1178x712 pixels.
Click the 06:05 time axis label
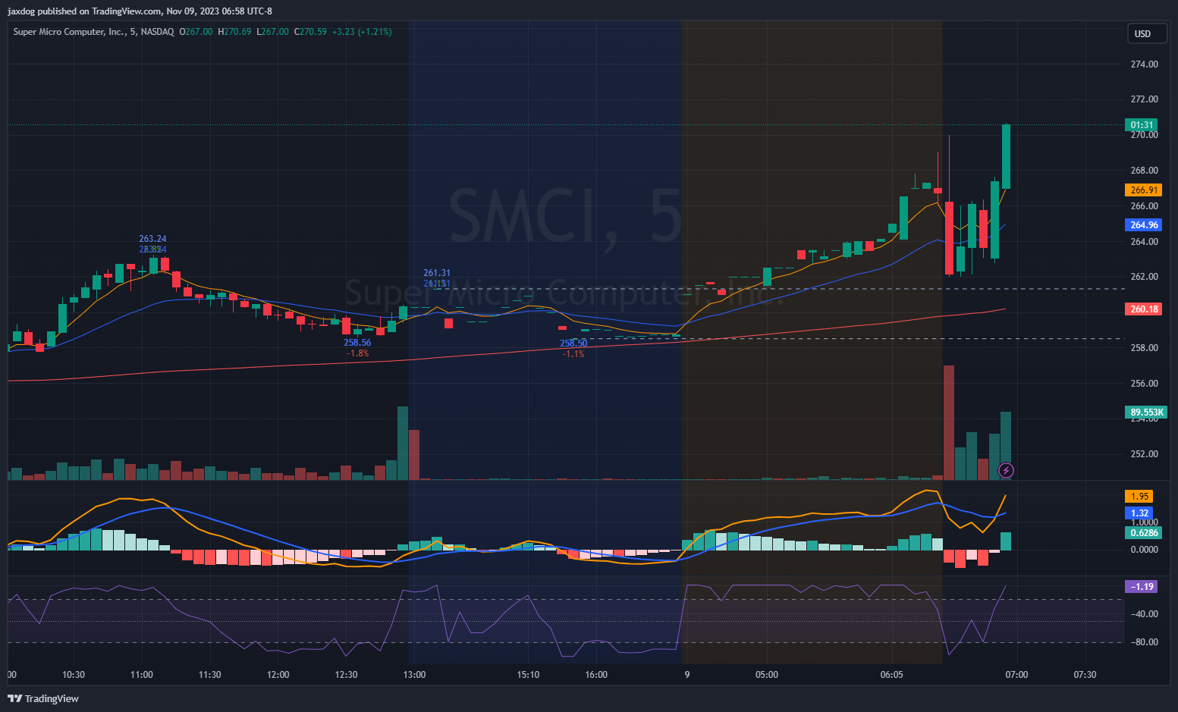tap(892, 675)
